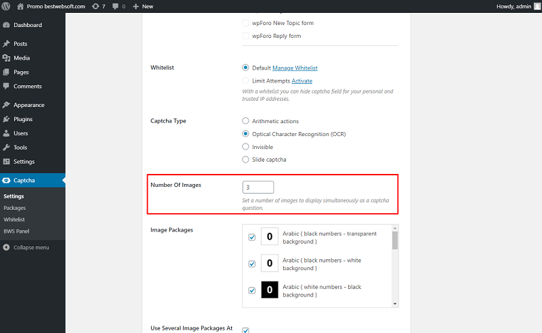This screenshot has height=333, width=542.
Task: Click the Manage Whitelist link
Action: [295, 68]
